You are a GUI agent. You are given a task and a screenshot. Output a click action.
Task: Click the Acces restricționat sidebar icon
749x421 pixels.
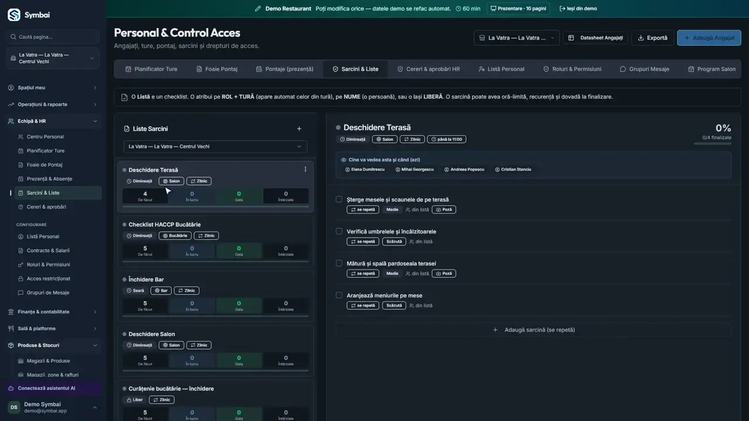21,278
